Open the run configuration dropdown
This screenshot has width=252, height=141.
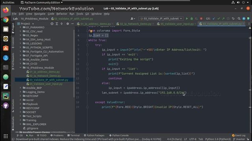coord(161,19)
